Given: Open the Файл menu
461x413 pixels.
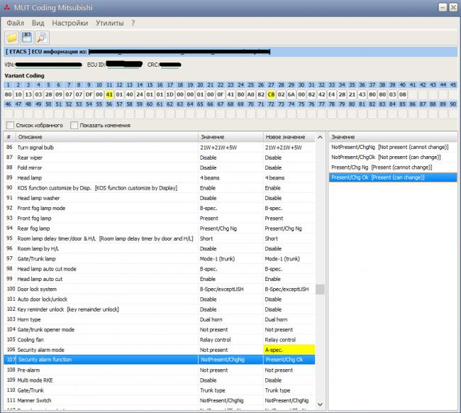Looking at the screenshot, I should coord(15,23).
